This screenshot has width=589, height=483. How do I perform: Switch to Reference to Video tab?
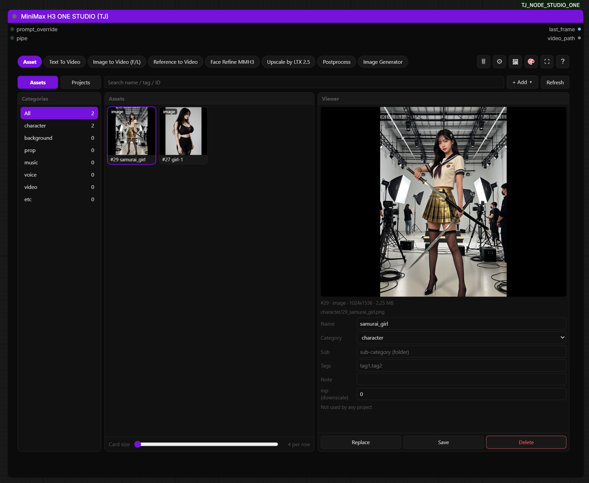coord(175,62)
